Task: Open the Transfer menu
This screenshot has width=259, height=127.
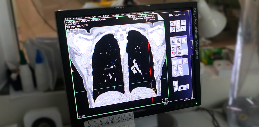Action: [87, 17]
